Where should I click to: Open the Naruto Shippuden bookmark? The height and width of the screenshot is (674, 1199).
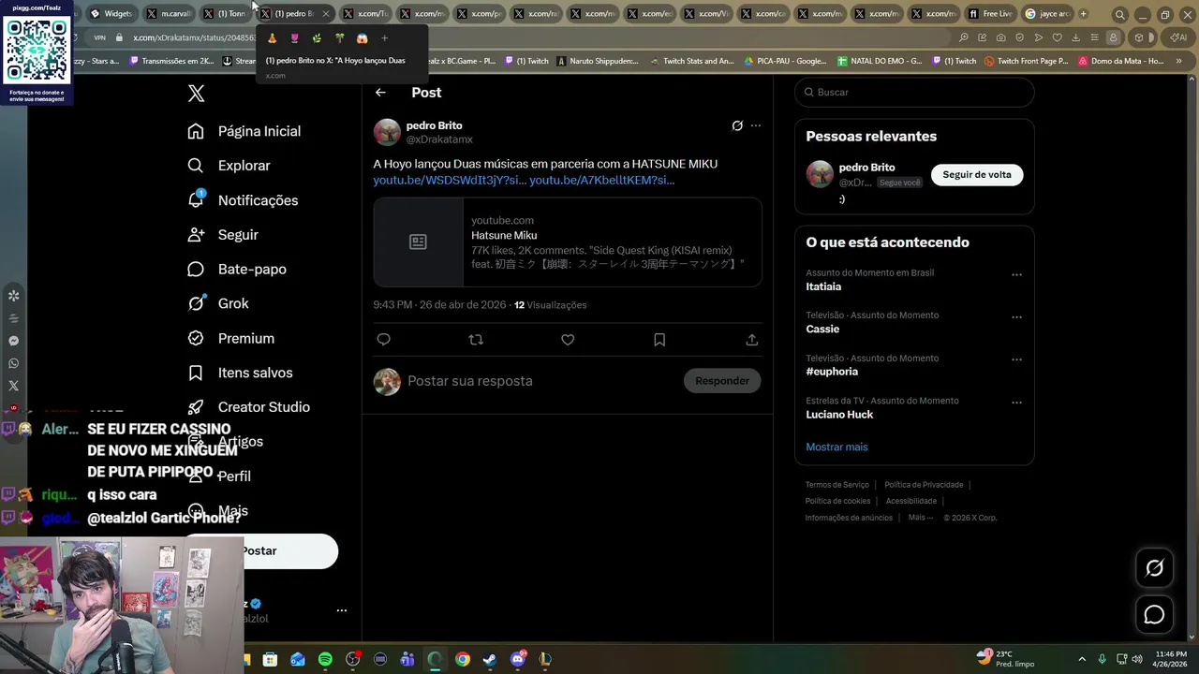pos(598,61)
